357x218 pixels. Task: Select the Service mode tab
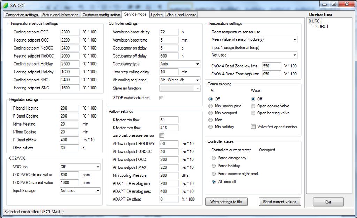(x=135, y=14)
